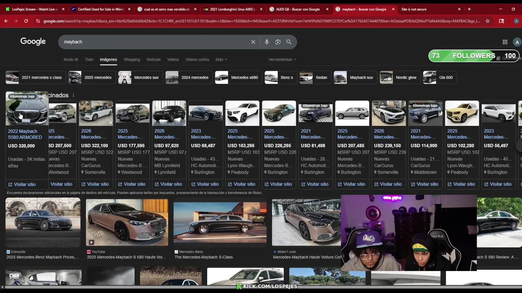The image size is (522, 293).
Task: Close the AUDI Q8 Google tab
Action: 327,9
